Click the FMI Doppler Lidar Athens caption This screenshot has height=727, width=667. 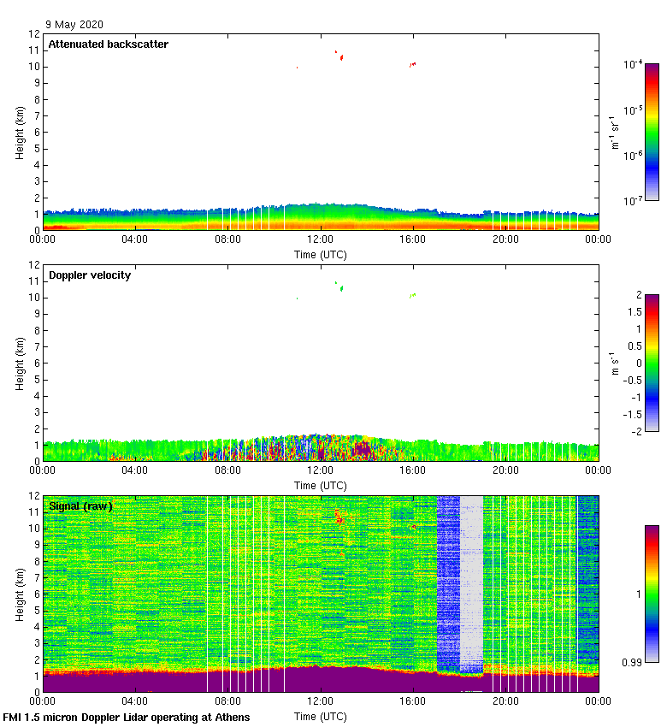127,718
